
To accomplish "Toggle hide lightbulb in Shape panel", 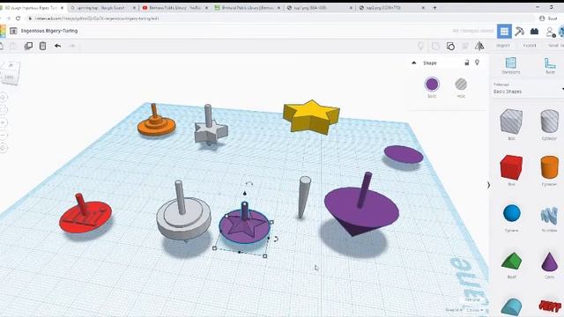I will [478, 63].
